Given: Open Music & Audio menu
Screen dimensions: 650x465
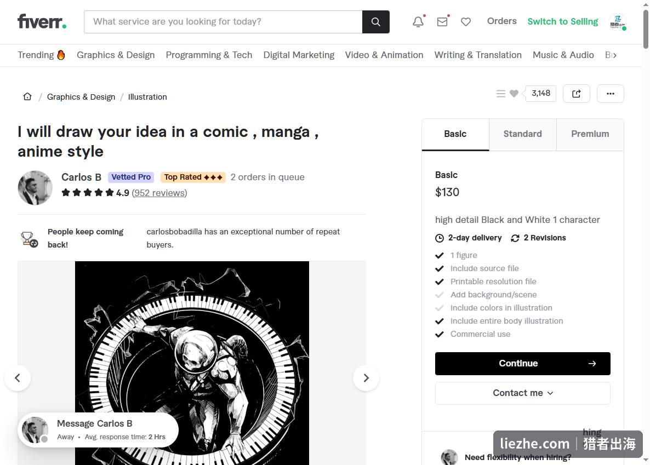Looking at the screenshot, I should pos(563,55).
